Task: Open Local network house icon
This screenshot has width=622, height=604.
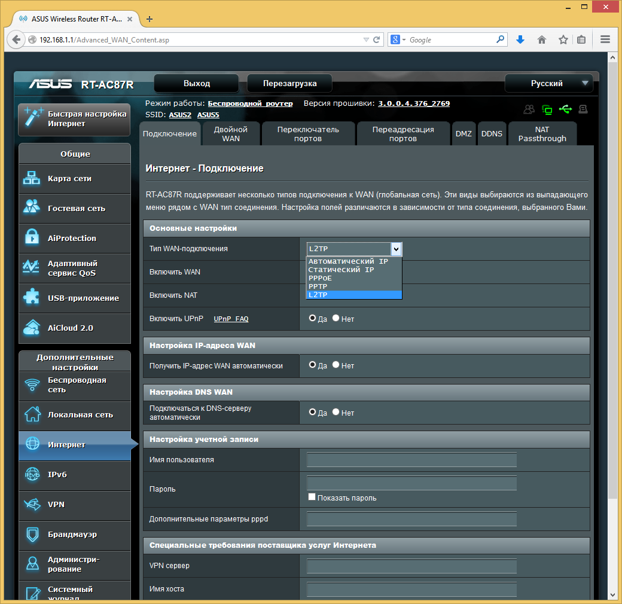Action: [32, 414]
